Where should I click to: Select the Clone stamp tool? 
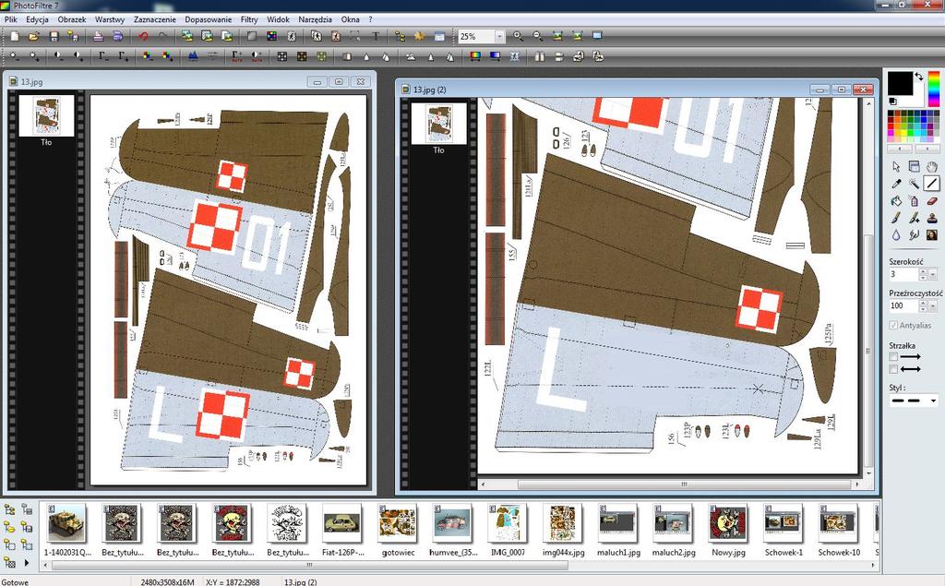(932, 218)
